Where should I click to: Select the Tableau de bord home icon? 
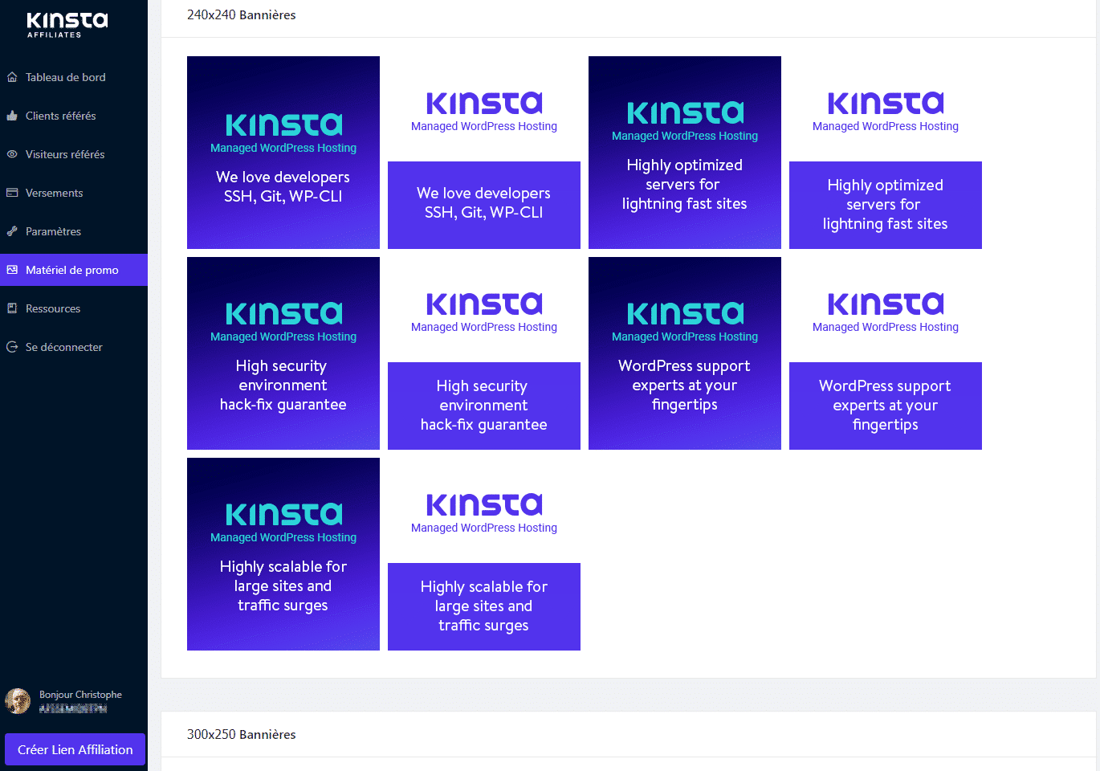(x=11, y=76)
